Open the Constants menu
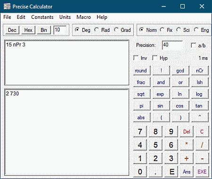This screenshot has width=212, height=179. [x=42, y=17]
